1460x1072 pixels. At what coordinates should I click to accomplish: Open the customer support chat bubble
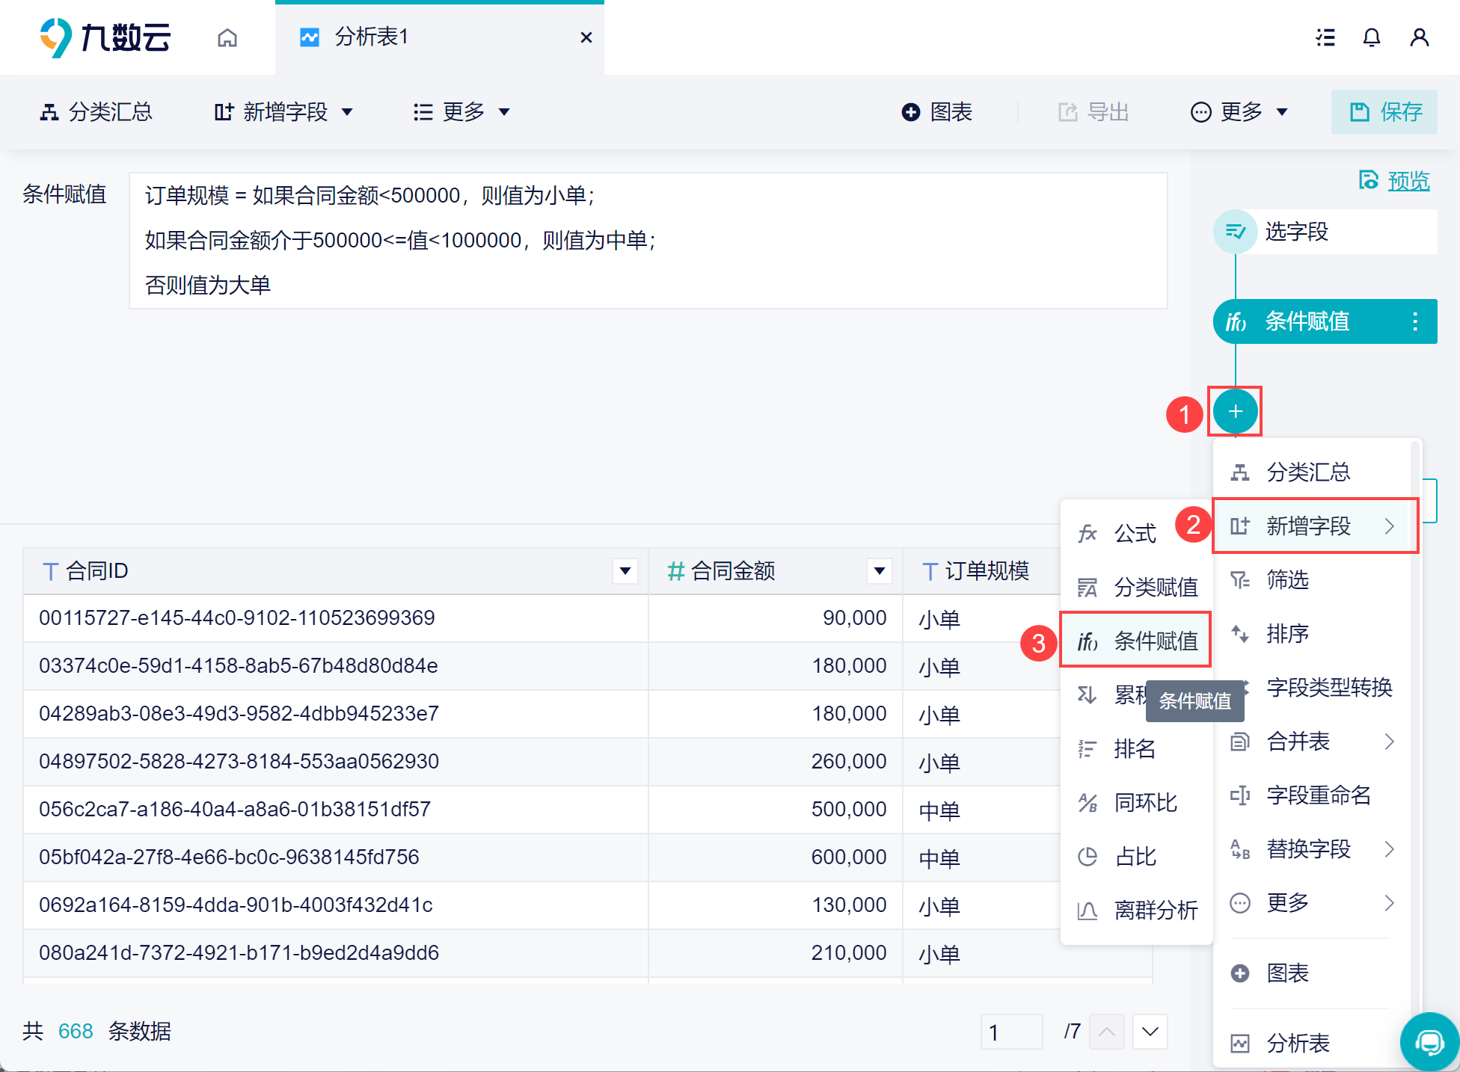tap(1429, 1041)
